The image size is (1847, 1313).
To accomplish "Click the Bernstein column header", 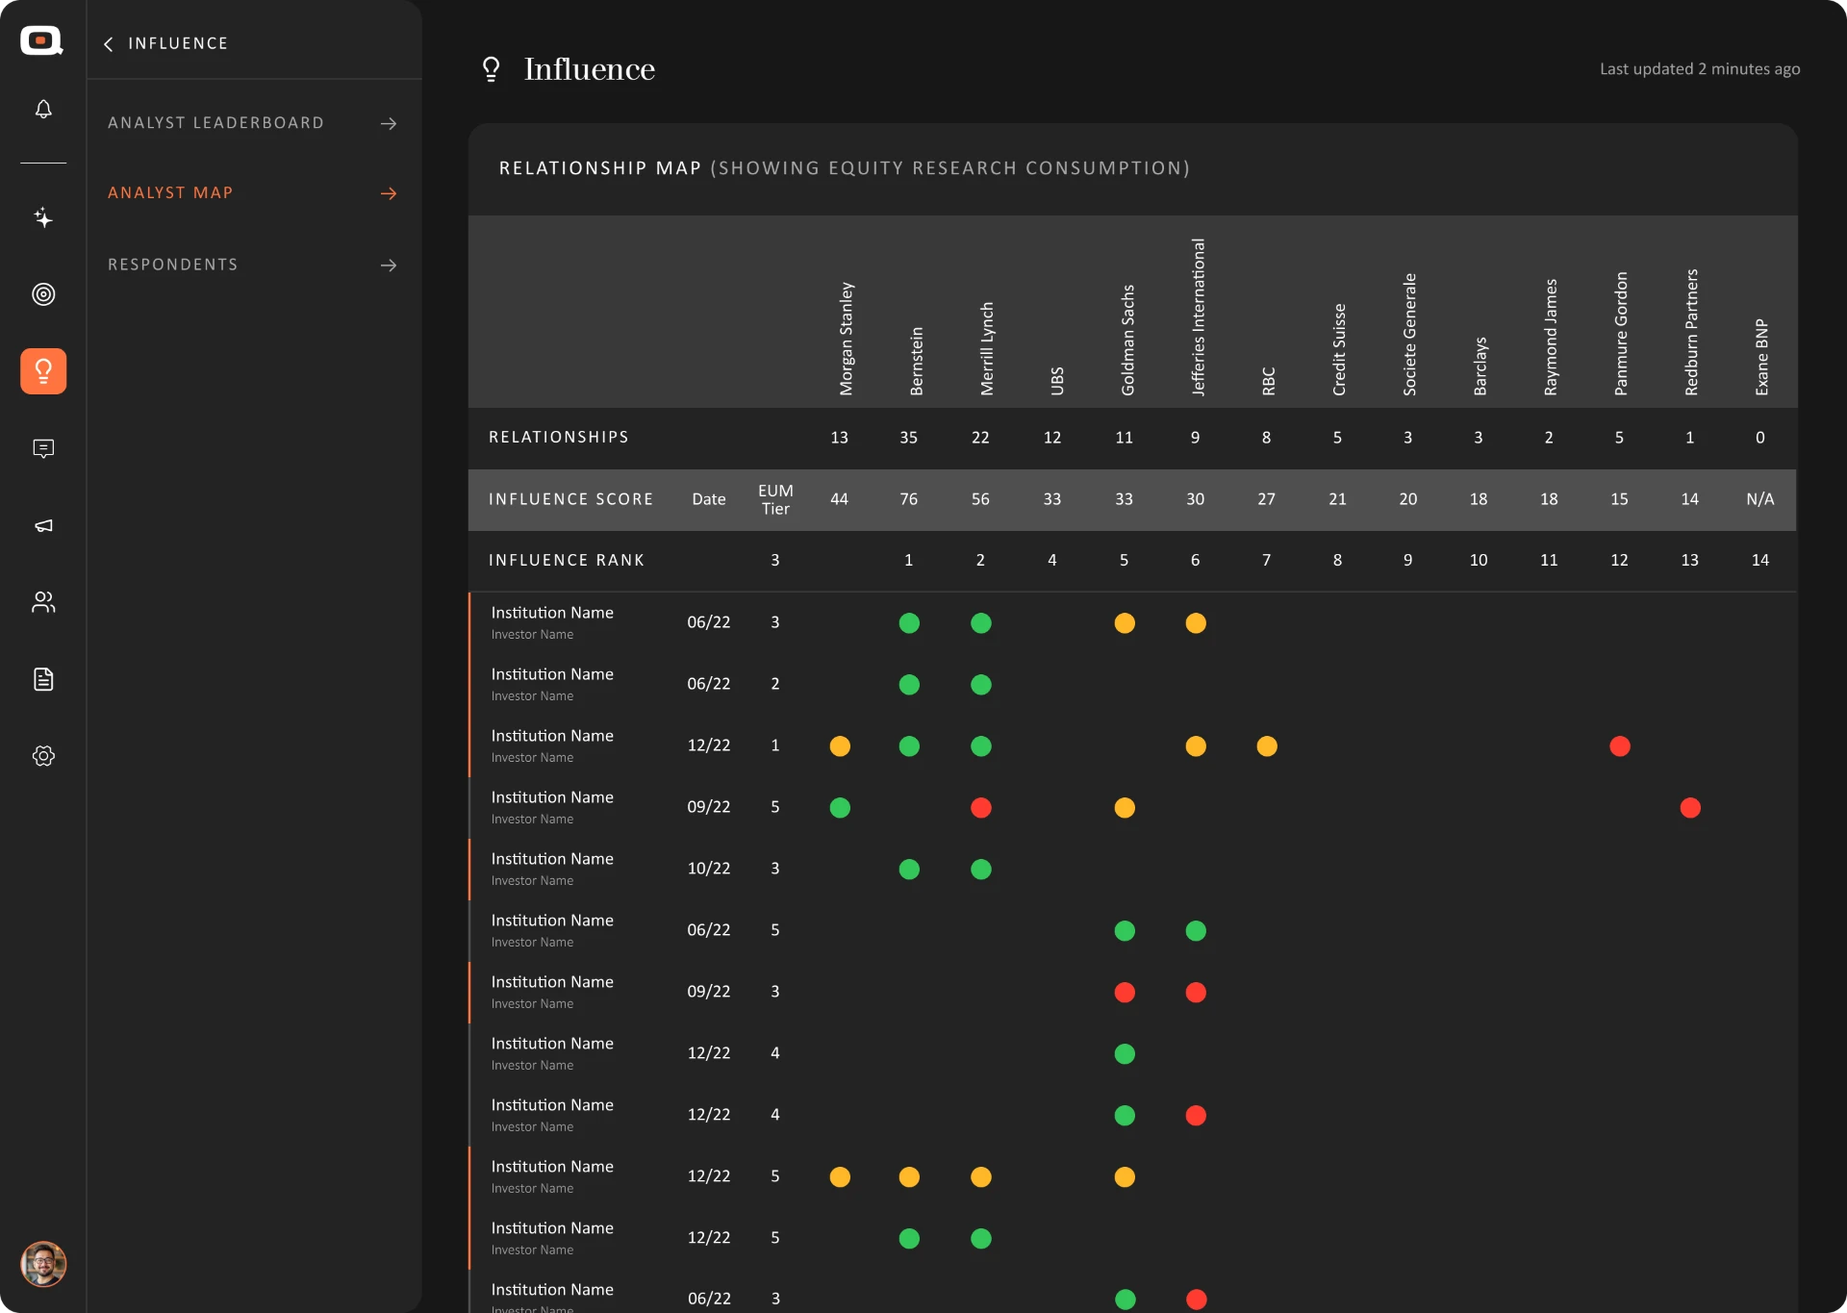I will [x=916, y=361].
